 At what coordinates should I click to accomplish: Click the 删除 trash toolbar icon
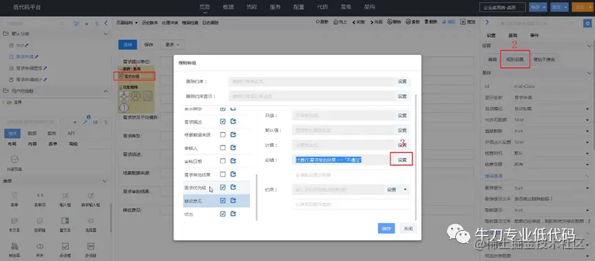click(426, 22)
